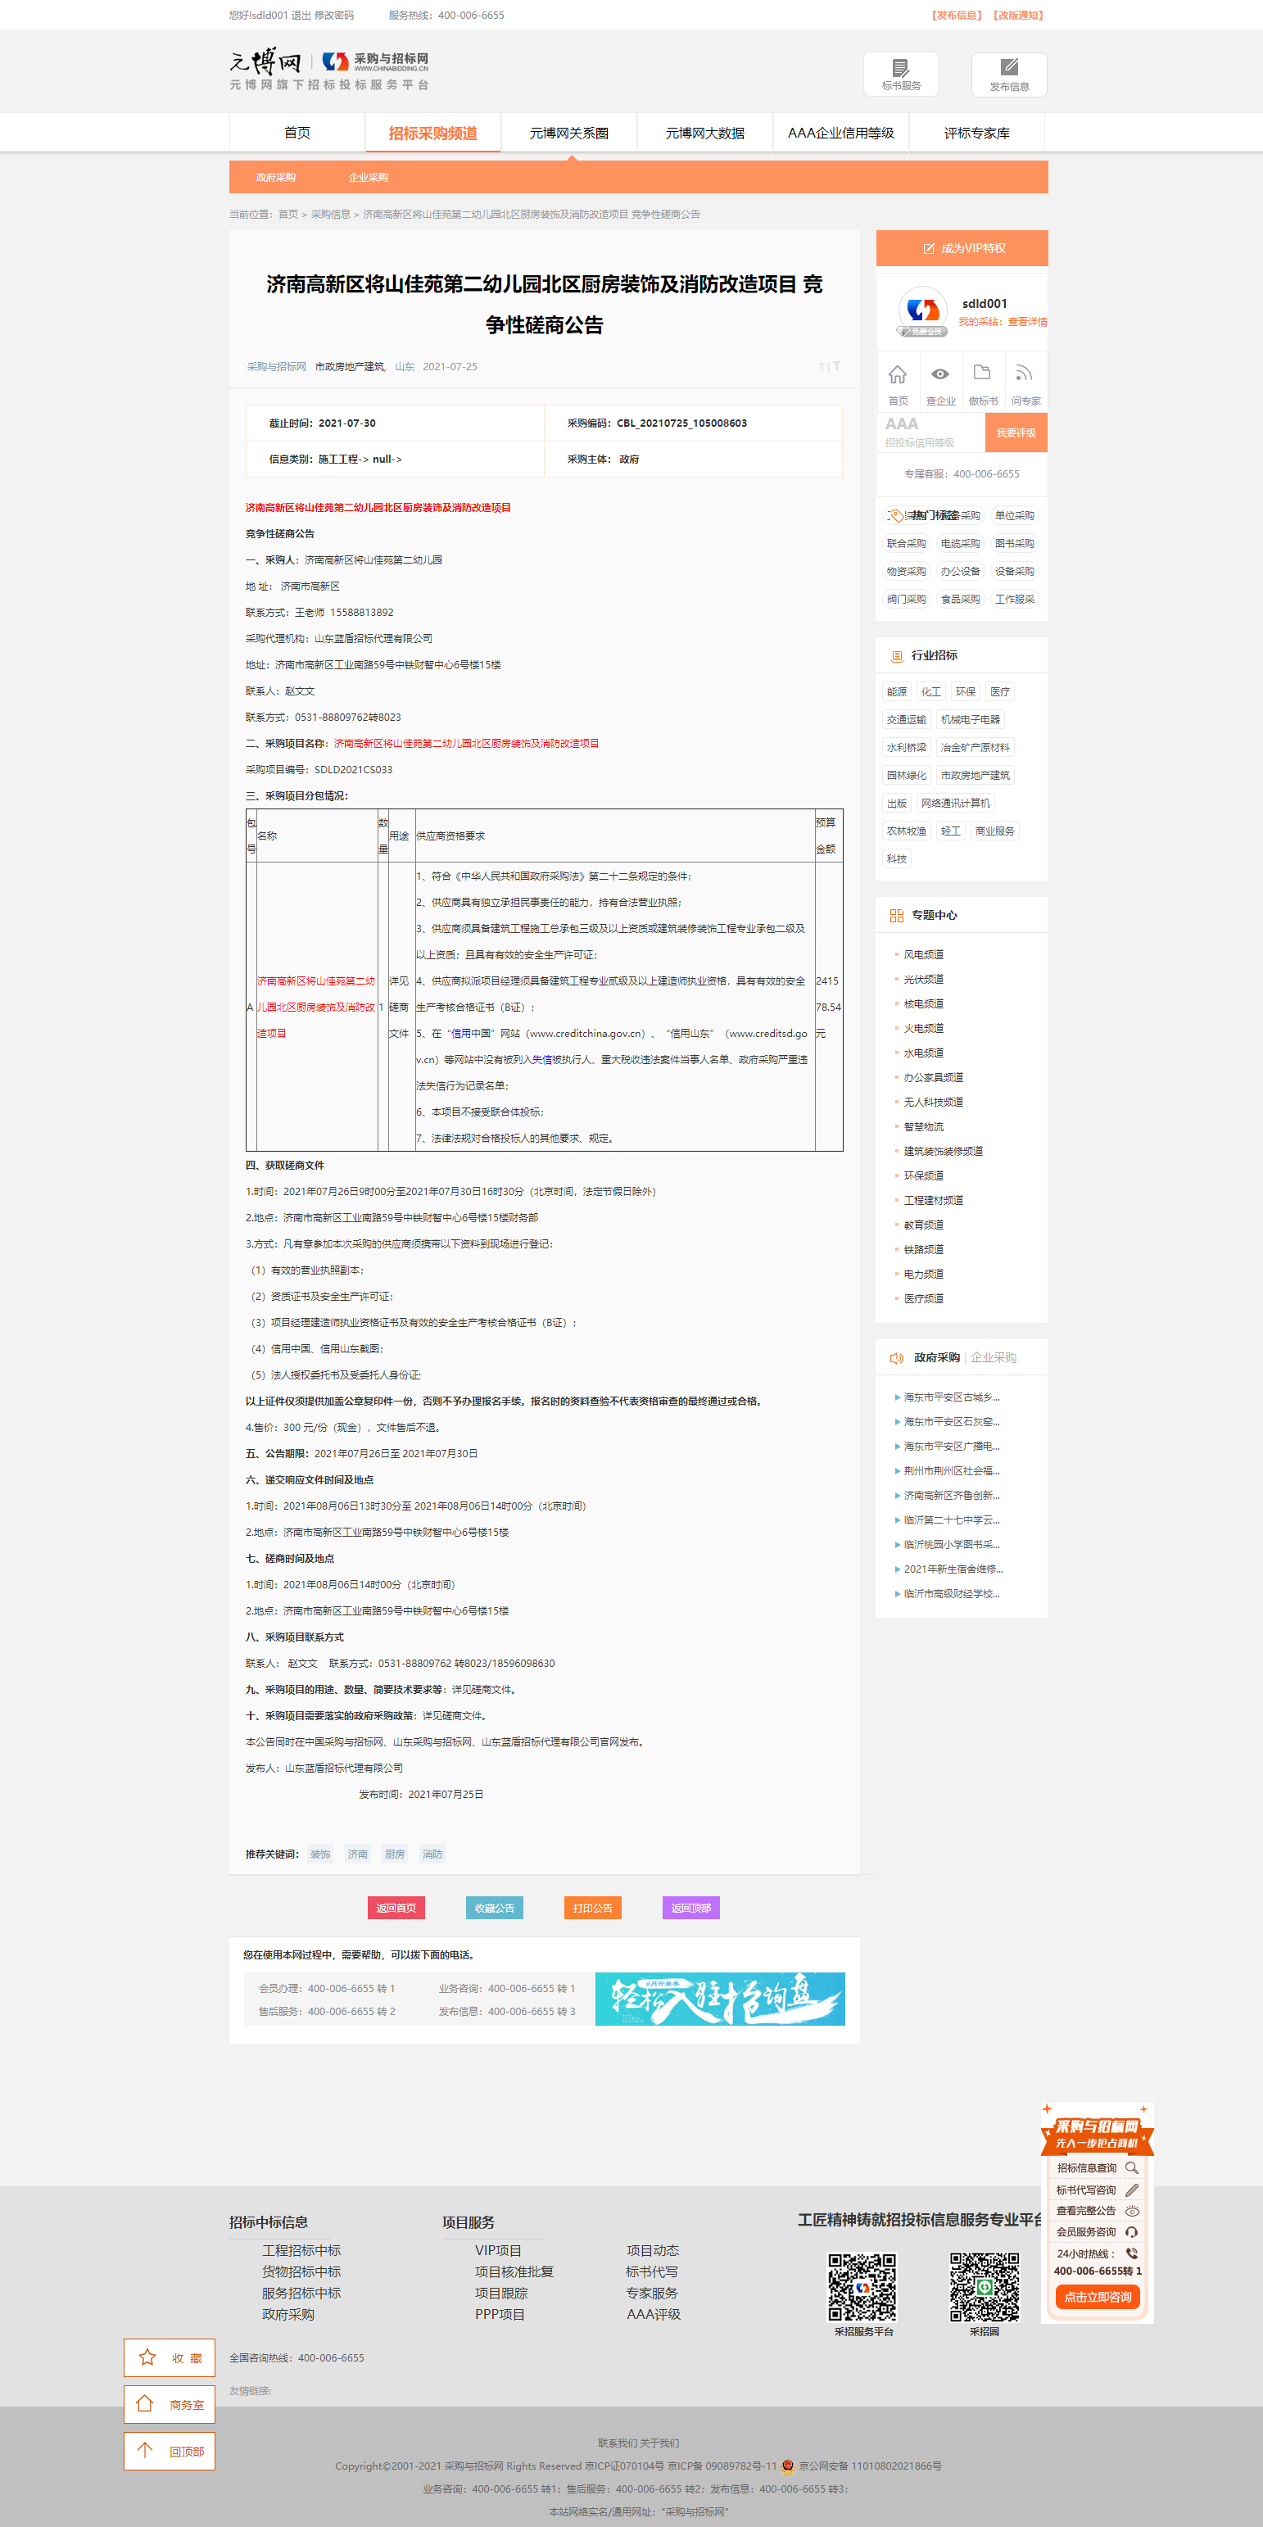Switch to the 元博网大数据 tab
This screenshot has width=1263, height=2527.
click(705, 133)
